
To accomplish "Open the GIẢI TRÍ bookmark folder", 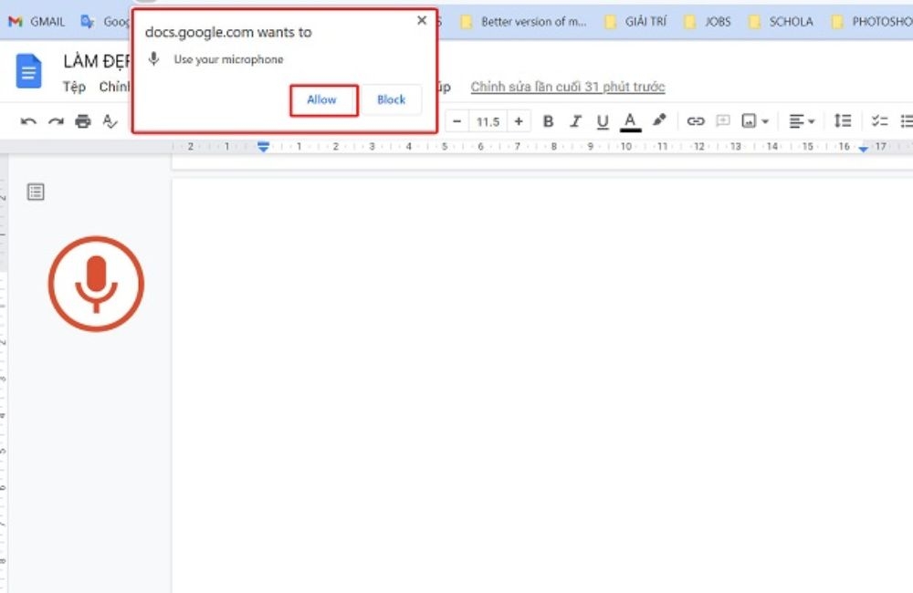I will (635, 22).
